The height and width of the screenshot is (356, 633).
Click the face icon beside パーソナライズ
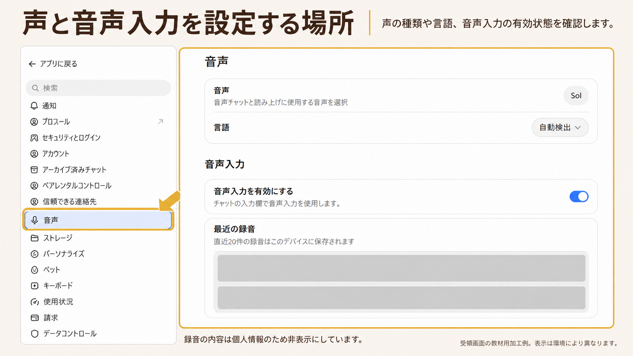coord(34,254)
